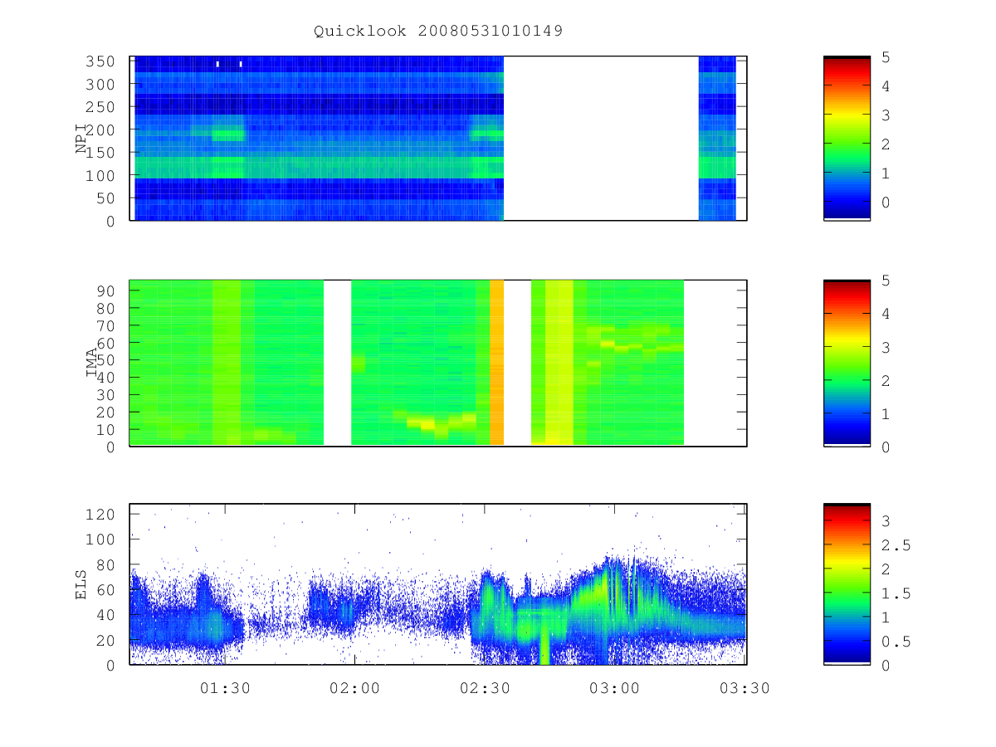Click ELS axis tick label 120

click(101, 514)
